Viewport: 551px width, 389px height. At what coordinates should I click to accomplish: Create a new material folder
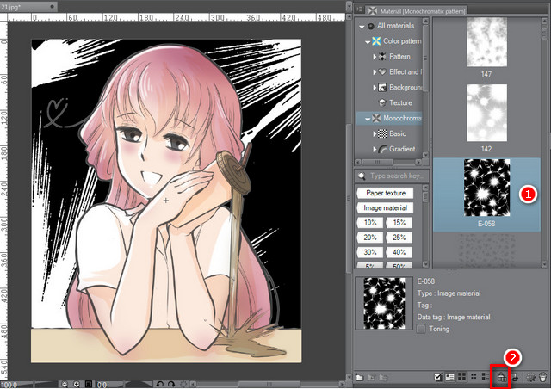[360, 378]
